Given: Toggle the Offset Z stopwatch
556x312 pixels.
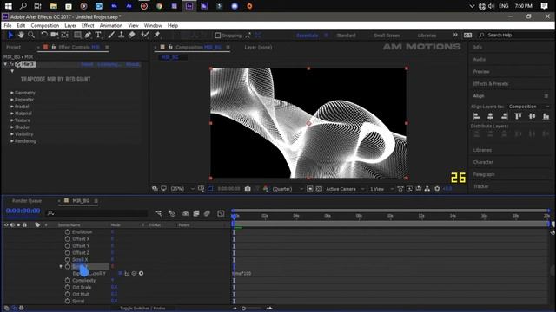Looking at the screenshot, I should 68,253.
